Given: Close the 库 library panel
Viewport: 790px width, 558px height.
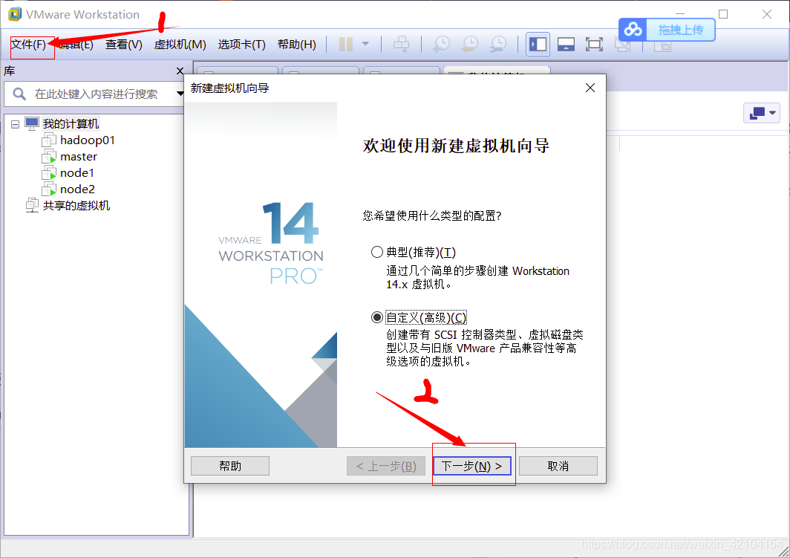Looking at the screenshot, I should [x=180, y=71].
